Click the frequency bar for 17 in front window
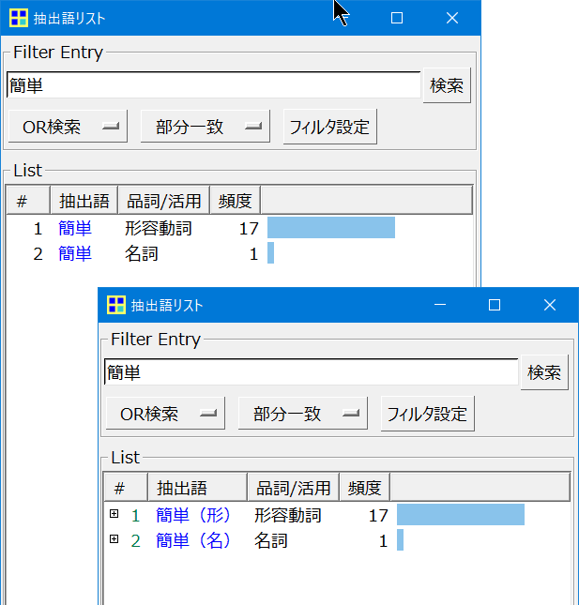The image size is (579, 605). click(461, 514)
